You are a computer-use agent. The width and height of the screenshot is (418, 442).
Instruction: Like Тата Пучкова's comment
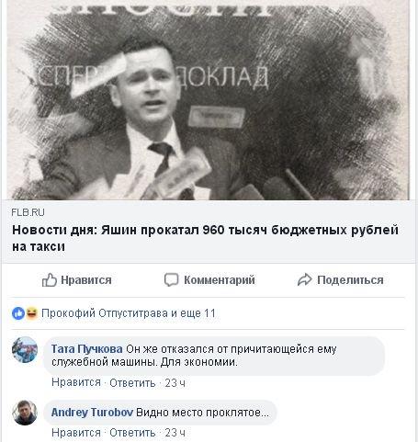[76, 382]
